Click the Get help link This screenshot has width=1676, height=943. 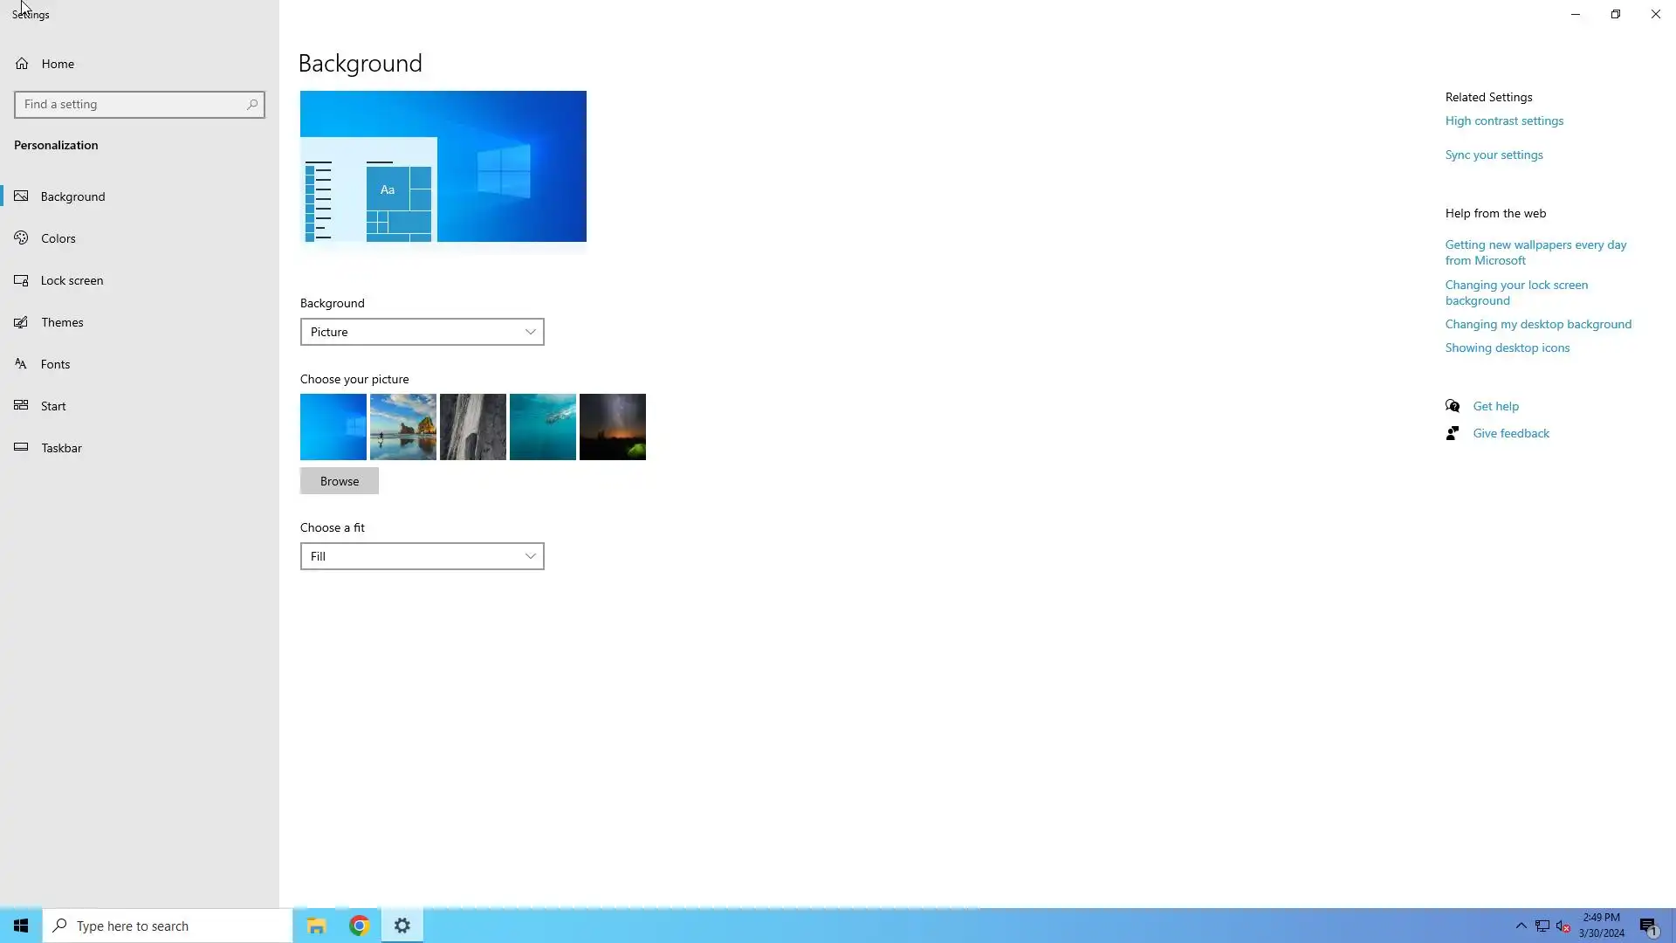[x=1495, y=406]
